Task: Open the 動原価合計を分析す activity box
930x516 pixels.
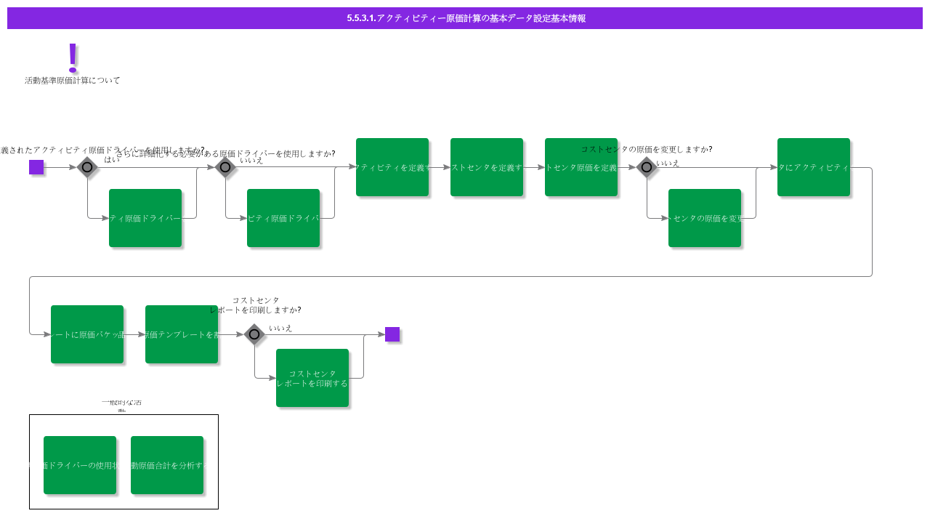Action: 167,465
